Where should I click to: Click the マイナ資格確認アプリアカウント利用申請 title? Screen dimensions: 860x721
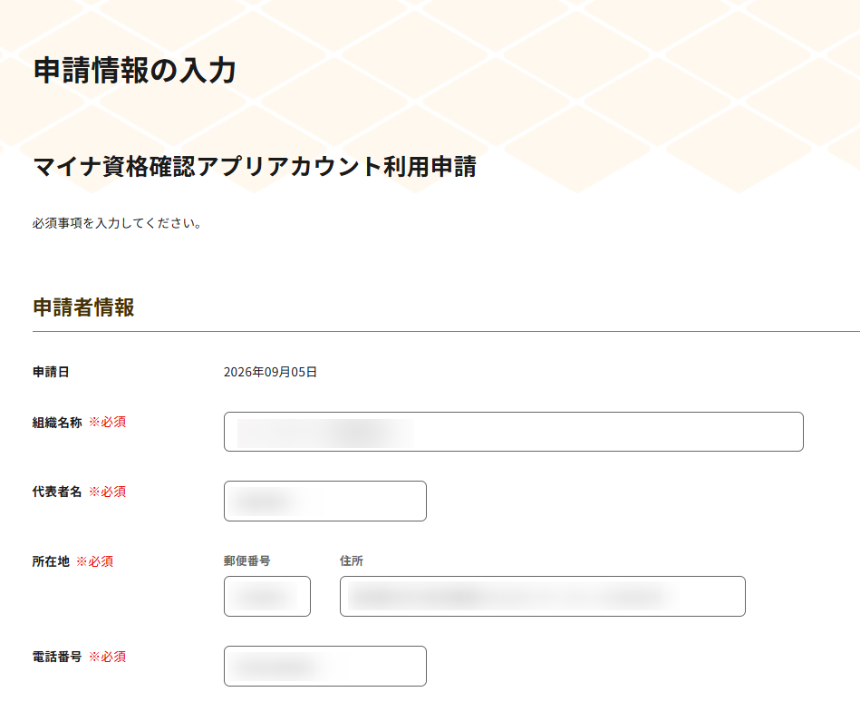pyautogui.click(x=255, y=167)
